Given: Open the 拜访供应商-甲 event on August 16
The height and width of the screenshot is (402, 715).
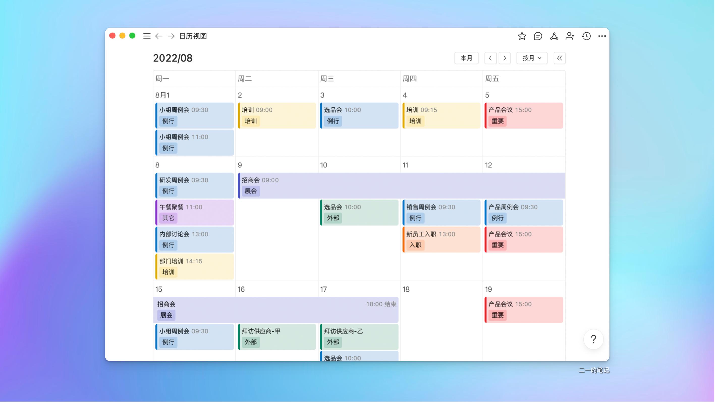Looking at the screenshot, I should coord(277,336).
